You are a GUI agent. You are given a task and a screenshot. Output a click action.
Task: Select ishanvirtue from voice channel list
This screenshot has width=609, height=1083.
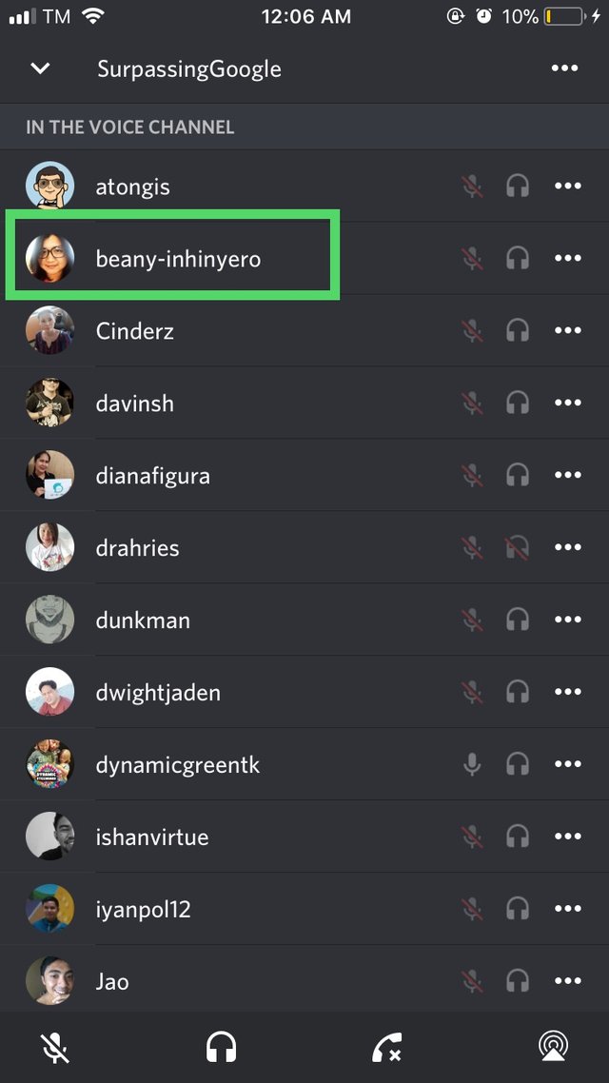304,837
